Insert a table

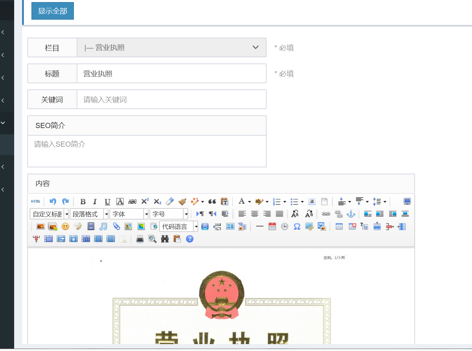point(339,226)
